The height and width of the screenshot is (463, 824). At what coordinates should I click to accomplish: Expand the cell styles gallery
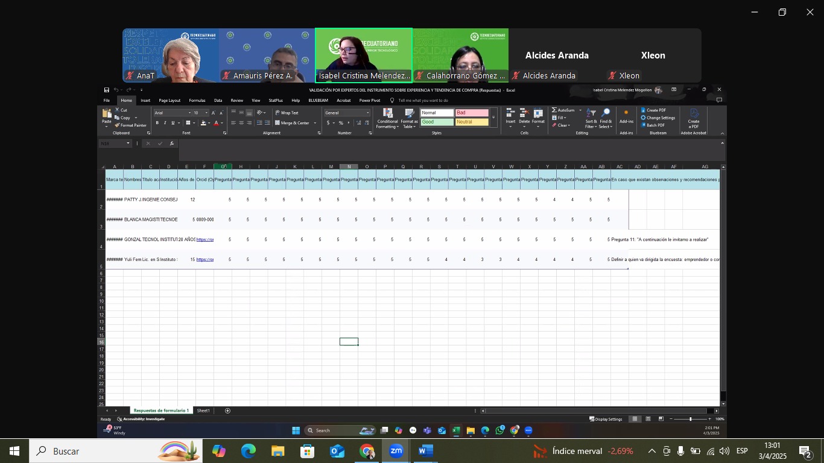coord(493,118)
